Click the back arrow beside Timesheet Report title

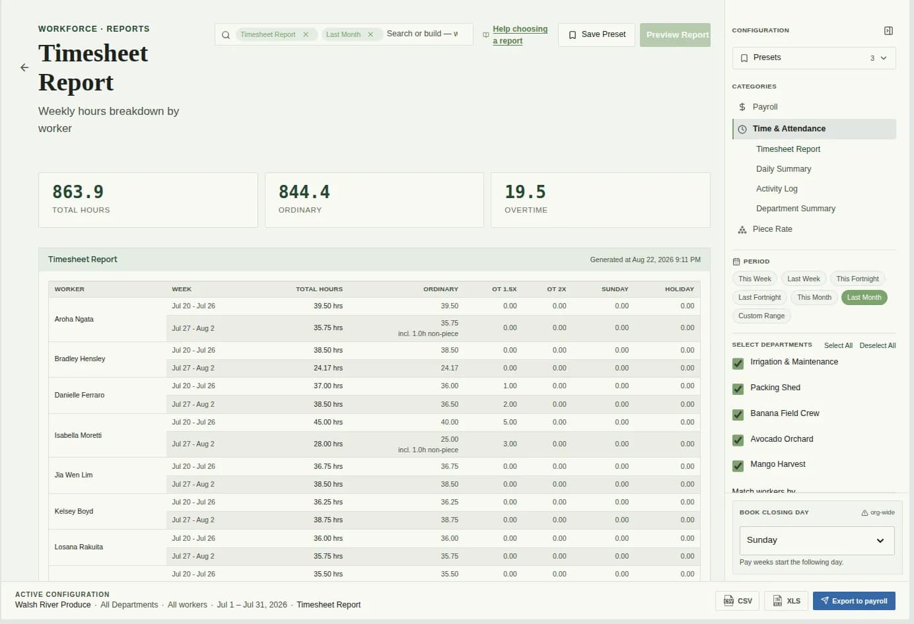pos(24,67)
